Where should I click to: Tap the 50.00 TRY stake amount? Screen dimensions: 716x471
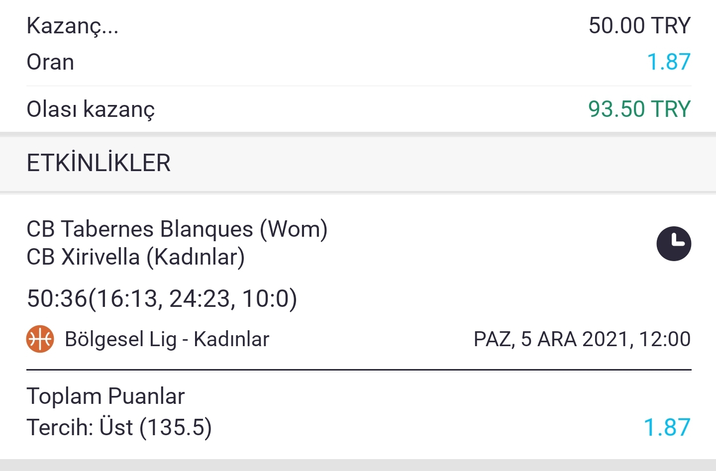[639, 26]
